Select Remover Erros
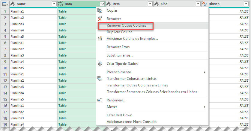This screenshot has width=251, height=131. [152, 47]
